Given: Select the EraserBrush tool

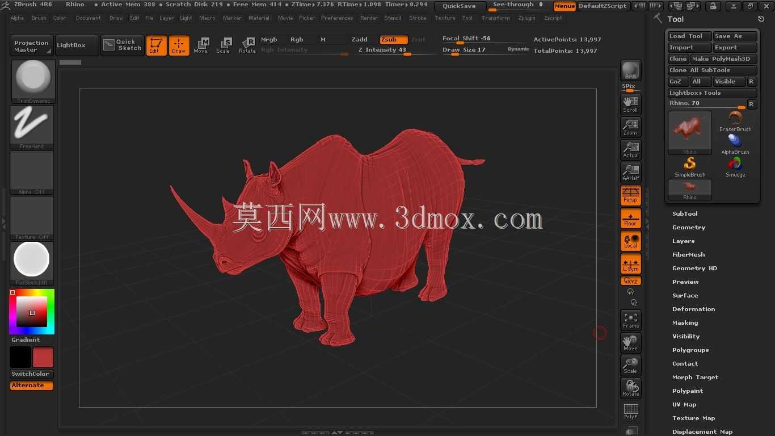Looking at the screenshot, I should click(x=735, y=121).
